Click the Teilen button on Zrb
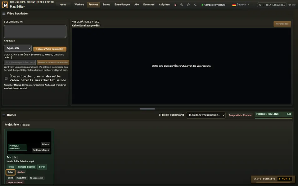Viewport: 298px width, 186px height. pyautogui.click(x=11, y=172)
